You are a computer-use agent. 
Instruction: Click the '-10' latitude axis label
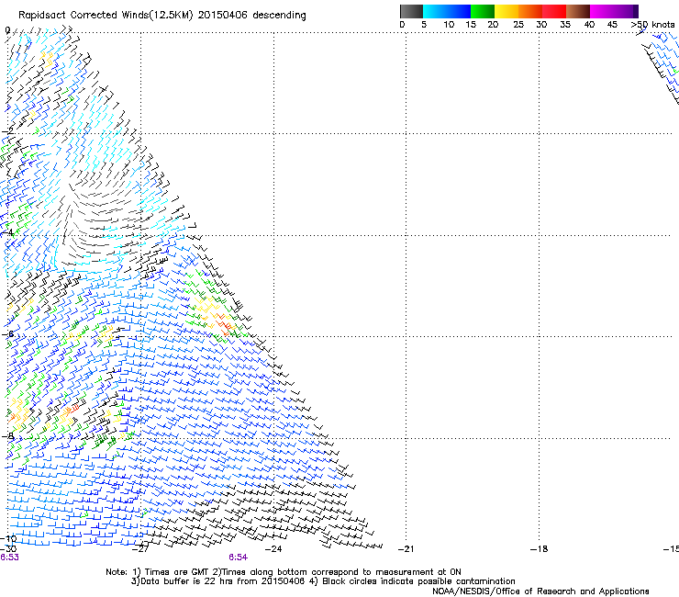8,539
